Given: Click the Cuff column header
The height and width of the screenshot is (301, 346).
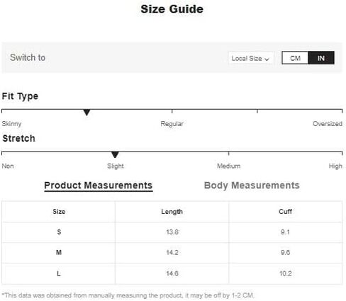Looking at the screenshot, I should [285, 211].
